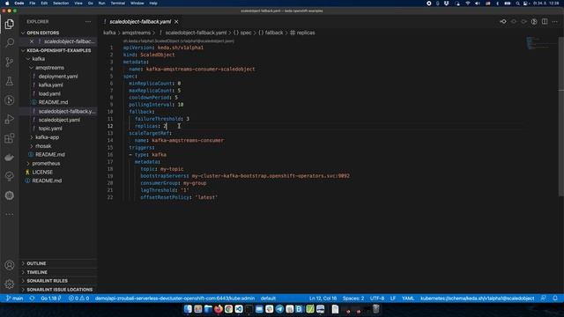This screenshot has height=317, width=564.
Task: Synchronize changes icon in status bar
Action: pyautogui.click(x=32, y=299)
